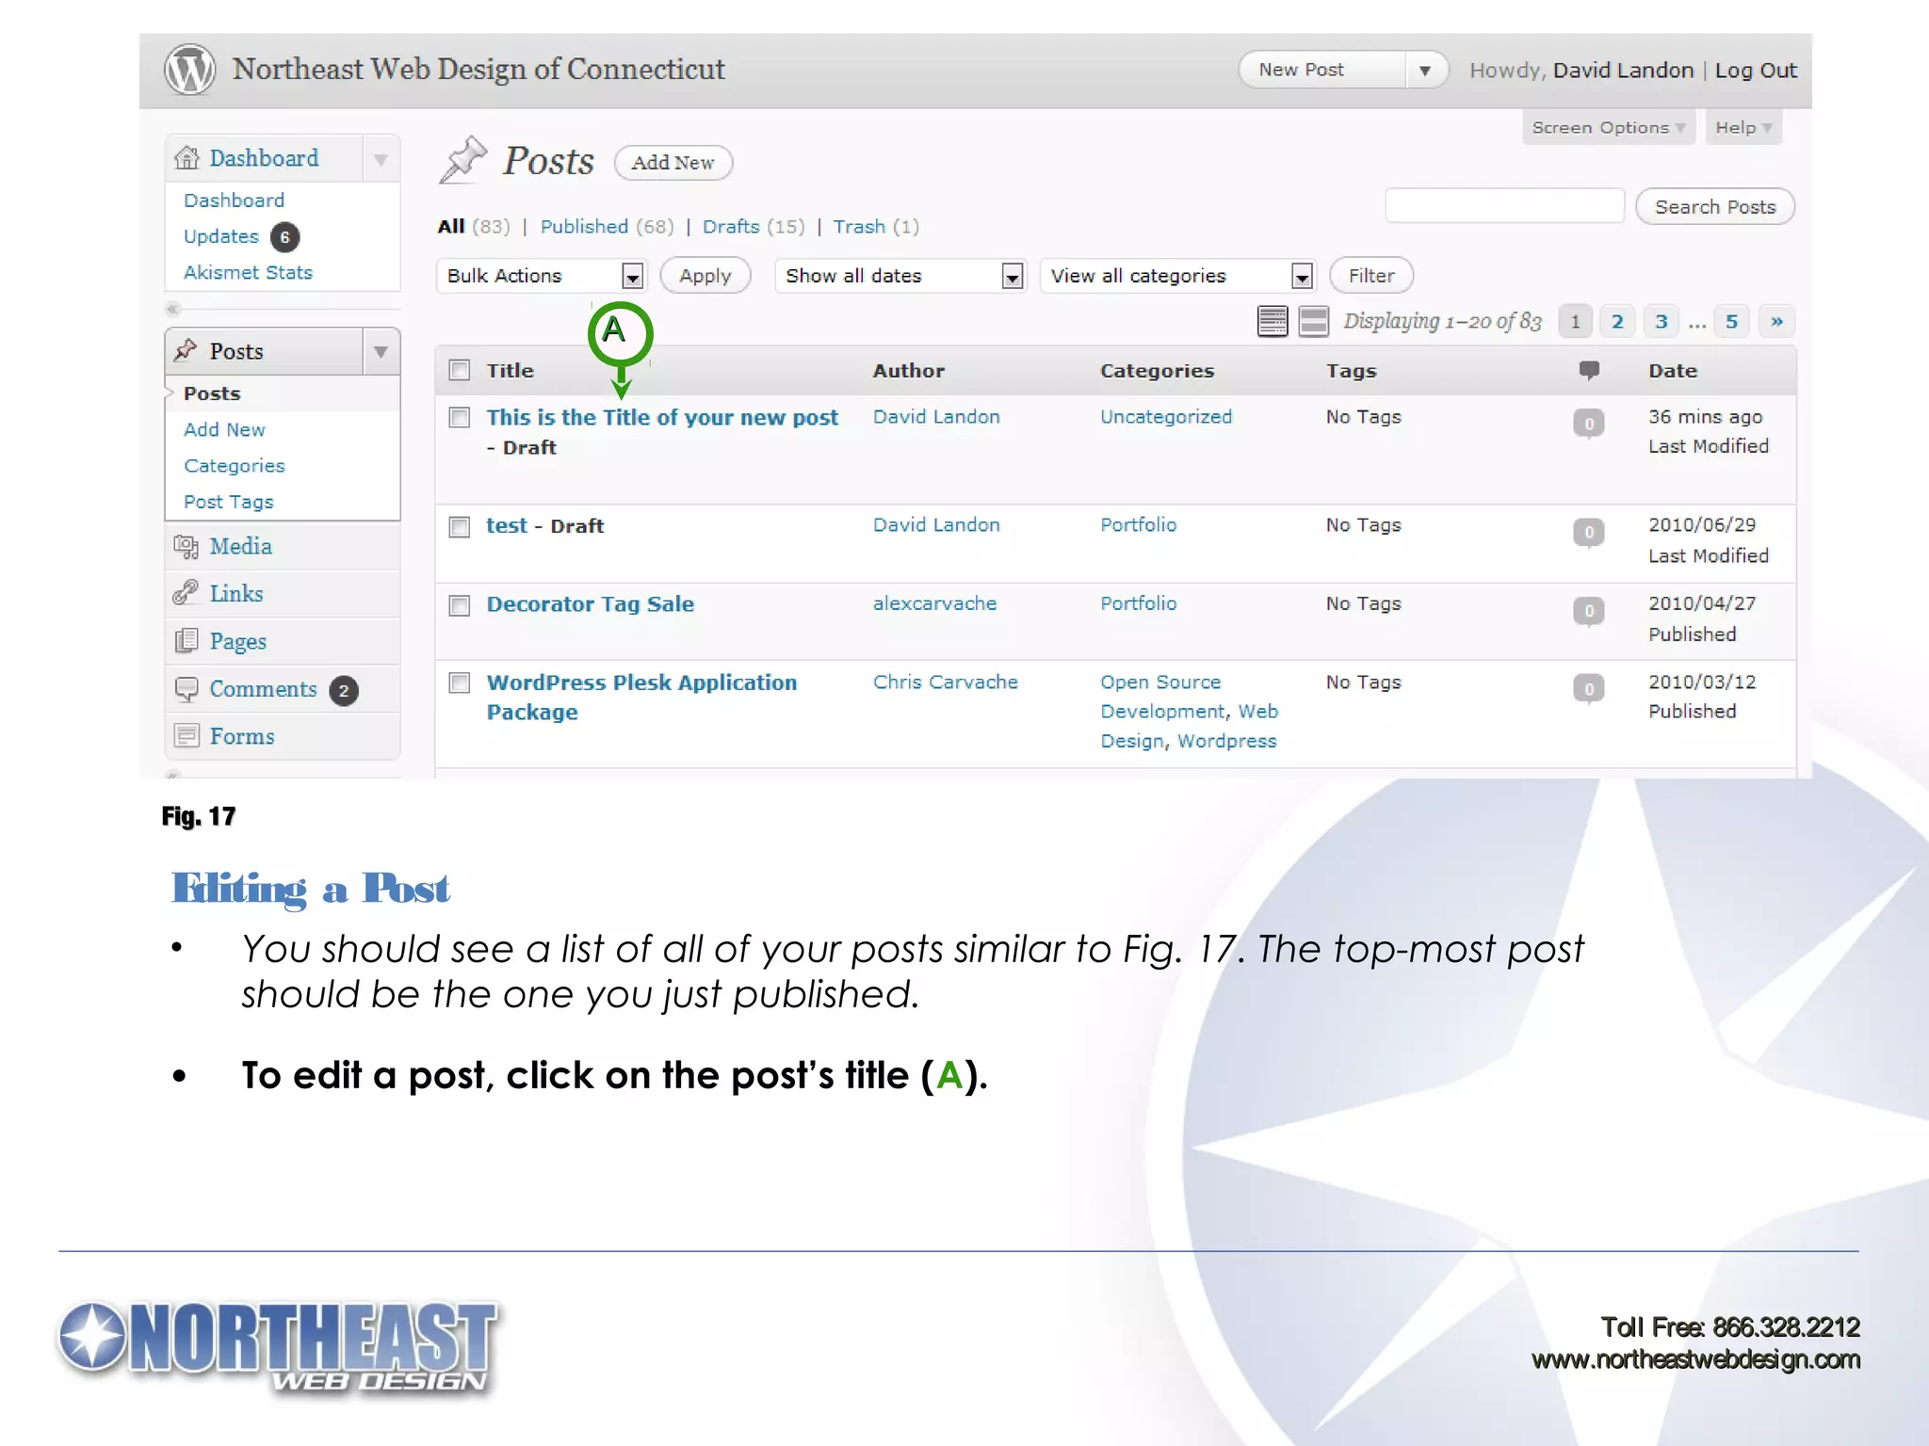Go to page 2 of posts

(1617, 322)
